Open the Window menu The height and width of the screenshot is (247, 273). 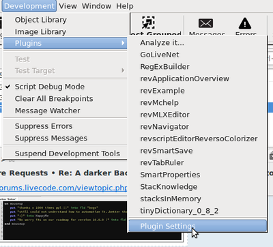pyautogui.click(x=96, y=6)
